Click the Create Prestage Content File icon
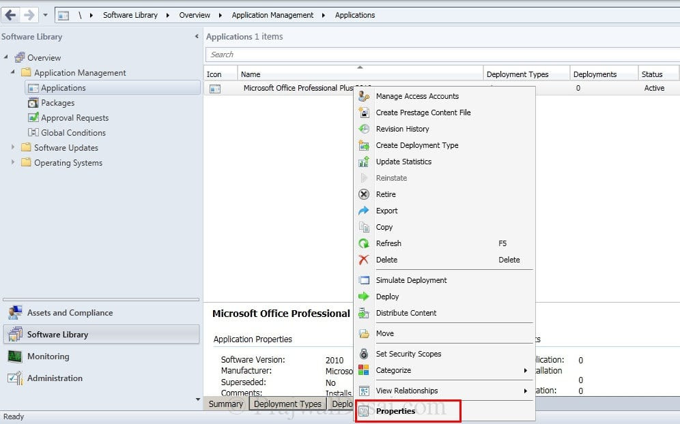This screenshot has width=680, height=424. (364, 112)
